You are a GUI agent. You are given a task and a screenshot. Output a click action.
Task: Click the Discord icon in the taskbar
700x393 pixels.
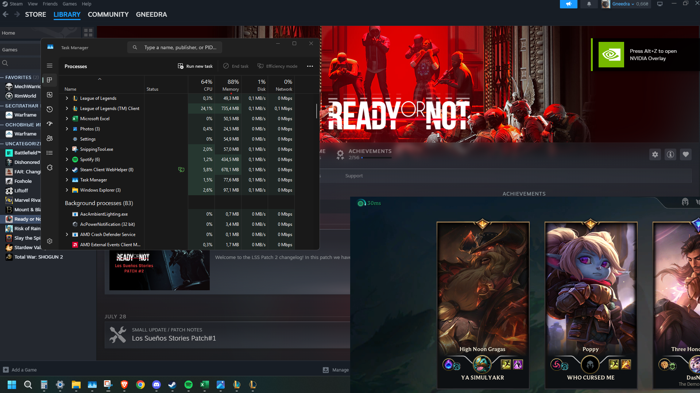click(x=156, y=385)
